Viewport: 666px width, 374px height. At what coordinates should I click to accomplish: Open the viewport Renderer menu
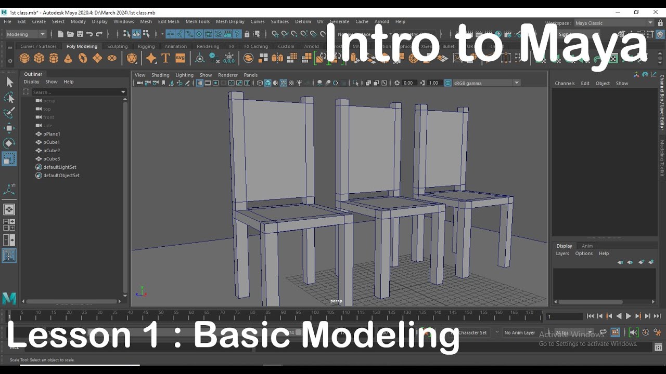pyautogui.click(x=228, y=75)
